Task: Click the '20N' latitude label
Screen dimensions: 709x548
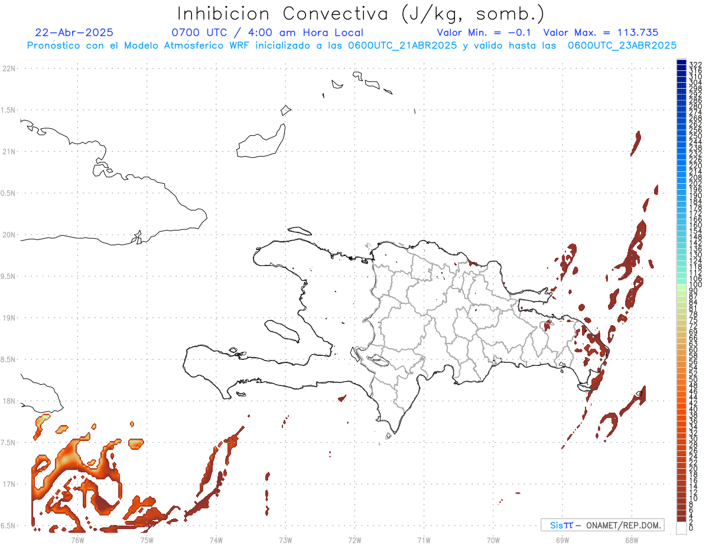Action: click(9, 235)
